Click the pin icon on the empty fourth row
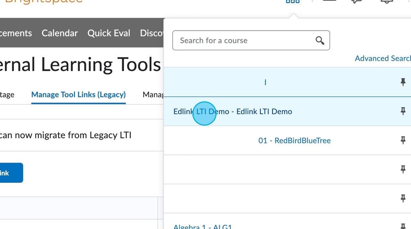 [403, 169]
